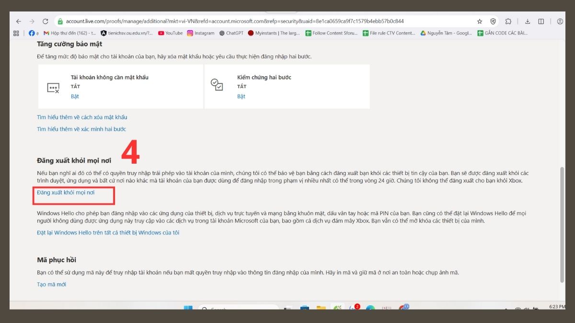The image size is (575, 323).
Task: Click the 'Mã phục hồi' heading
Action: [57, 260]
